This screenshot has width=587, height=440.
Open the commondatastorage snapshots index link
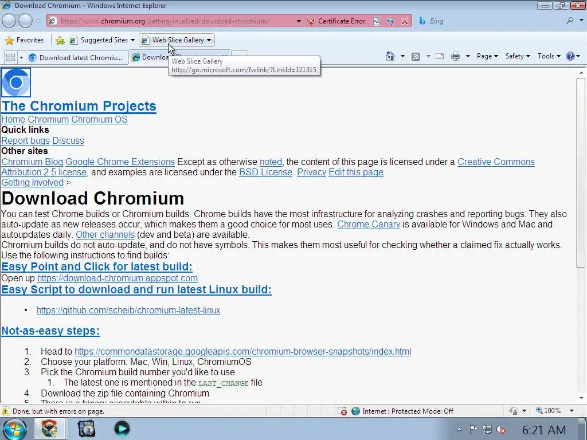coord(242,351)
